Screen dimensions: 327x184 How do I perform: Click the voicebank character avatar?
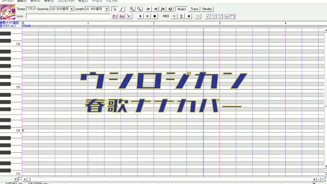tap(8, 12)
